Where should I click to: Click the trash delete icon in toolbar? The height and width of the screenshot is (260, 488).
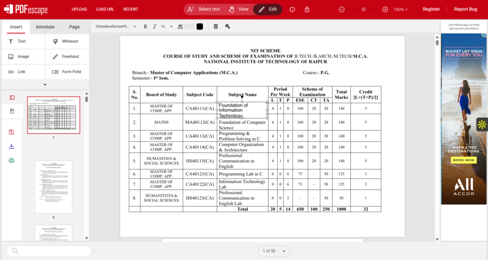(216, 27)
